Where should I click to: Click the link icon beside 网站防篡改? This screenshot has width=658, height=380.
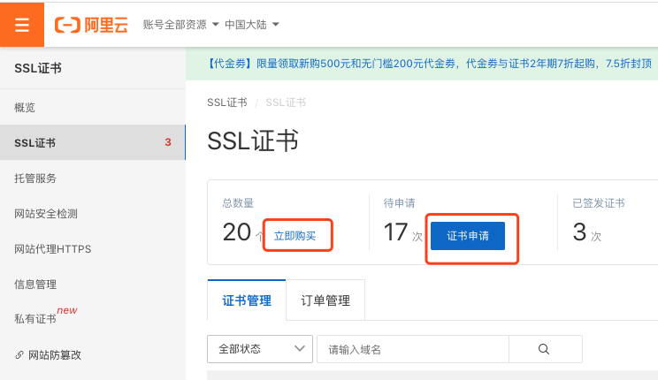tap(19, 355)
